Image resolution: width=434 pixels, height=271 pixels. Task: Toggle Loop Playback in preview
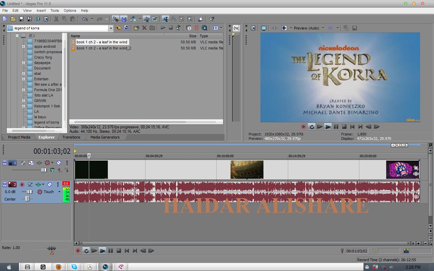pyautogui.click(x=312, y=127)
